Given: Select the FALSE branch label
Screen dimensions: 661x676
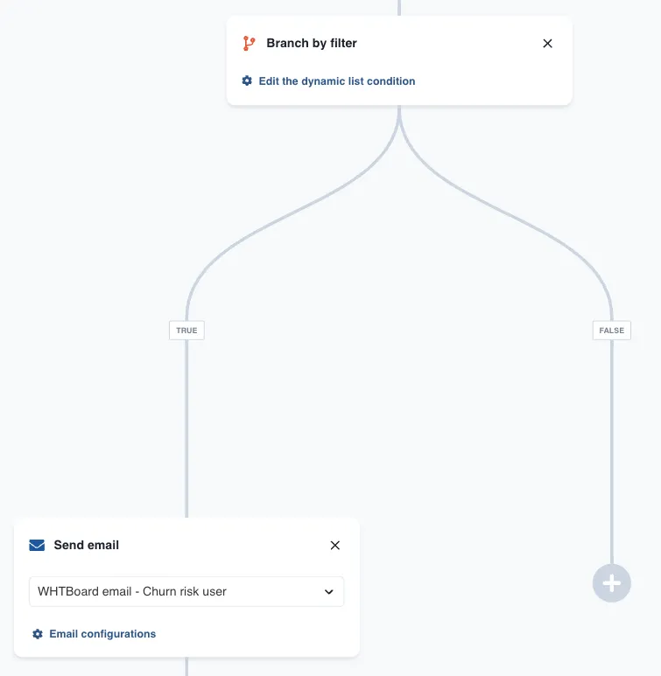Looking at the screenshot, I should tap(611, 331).
